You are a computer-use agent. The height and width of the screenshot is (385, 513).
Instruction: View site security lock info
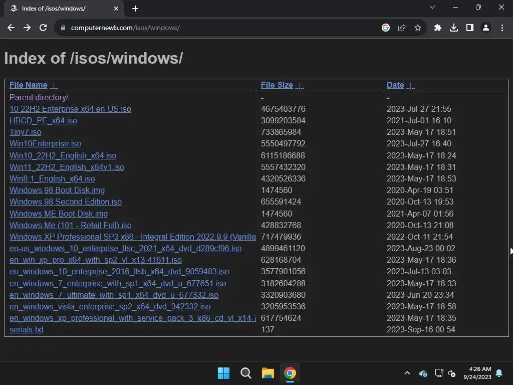pos(63,28)
